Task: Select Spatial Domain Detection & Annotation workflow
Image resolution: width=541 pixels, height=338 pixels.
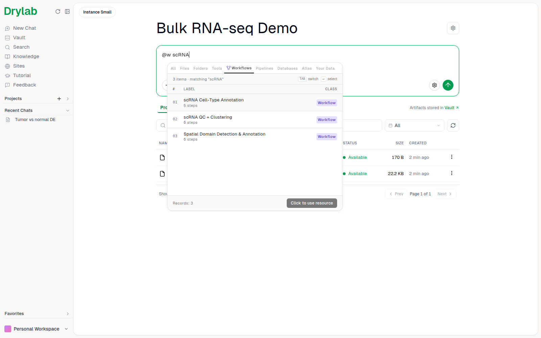Action: [x=255, y=137]
